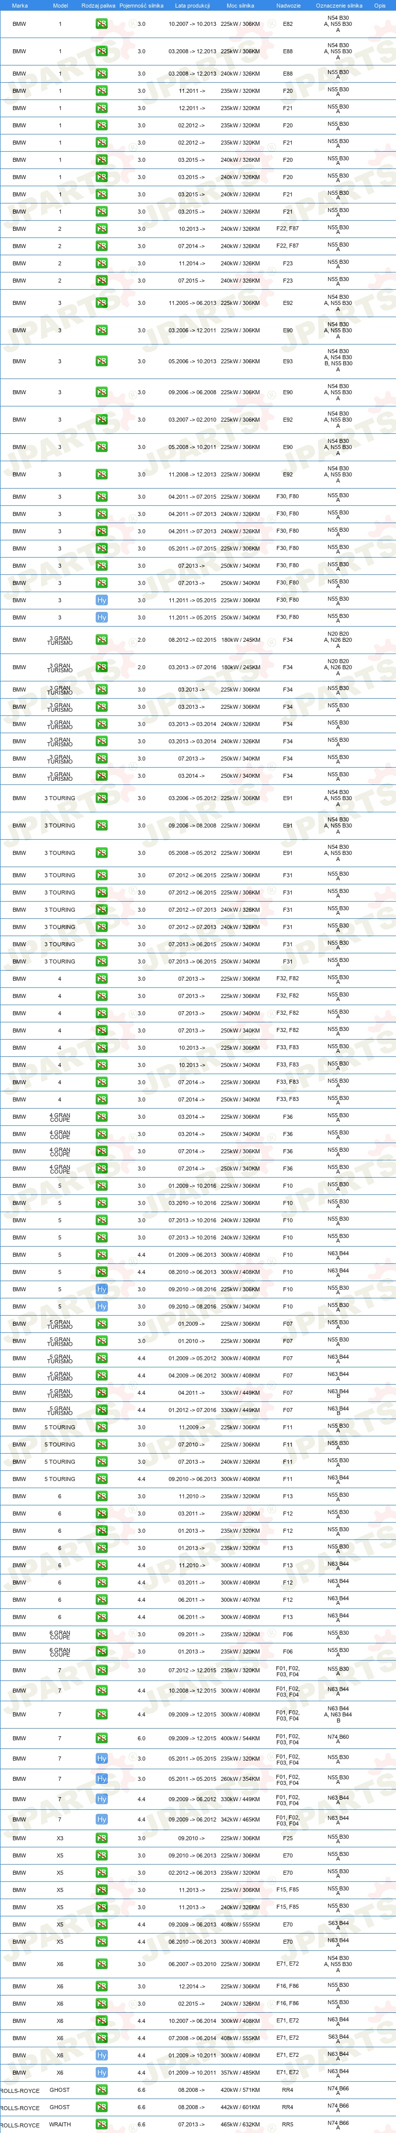Click the Rodzaj paliwa column header
This screenshot has width=396, height=2133.
(98, 5)
